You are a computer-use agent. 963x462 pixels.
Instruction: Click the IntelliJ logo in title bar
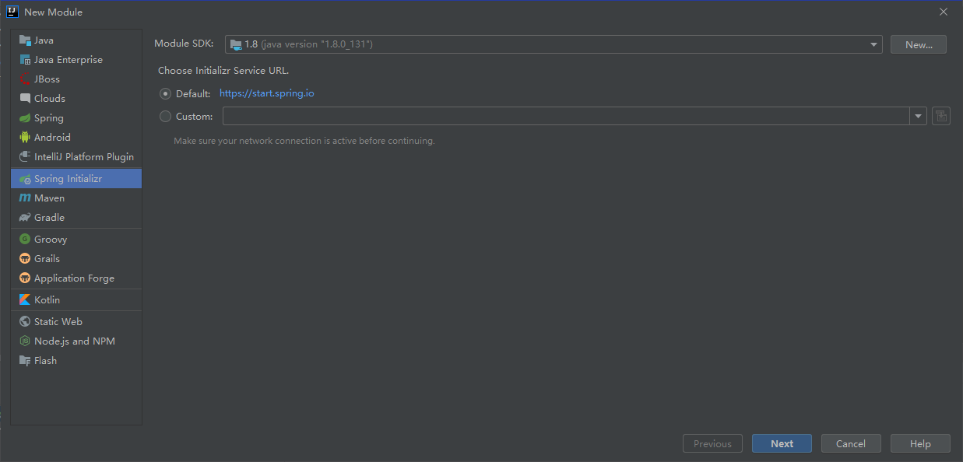pyautogui.click(x=12, y=12)
